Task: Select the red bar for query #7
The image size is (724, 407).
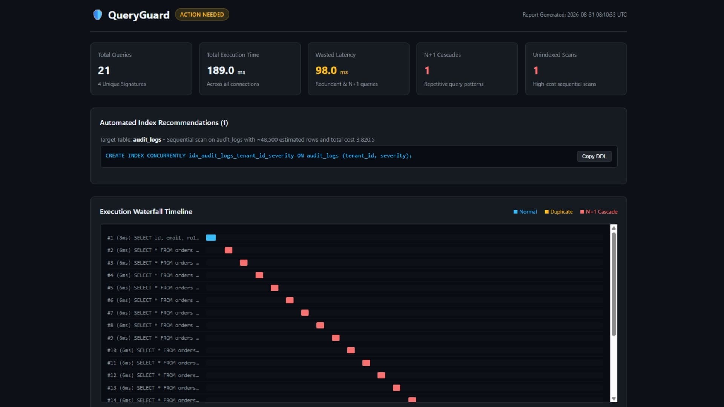Action: [305, 313]
